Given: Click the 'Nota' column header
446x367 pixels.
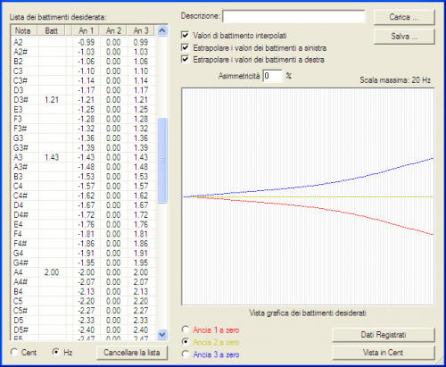Looking at the screenshot, I should click(24, 30).
